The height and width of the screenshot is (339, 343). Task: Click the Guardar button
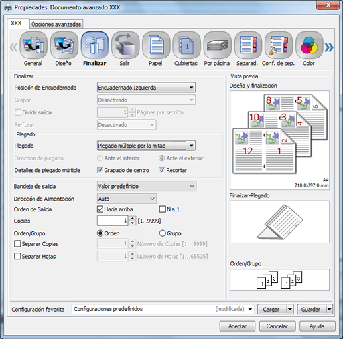click(311, 309)
